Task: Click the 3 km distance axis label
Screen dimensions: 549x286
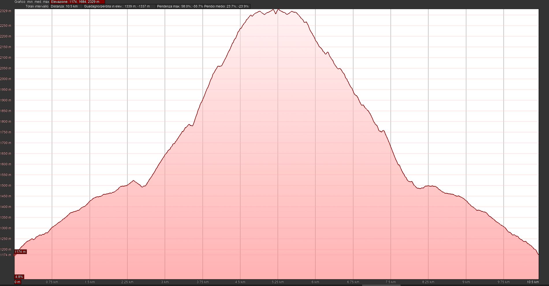Action: (x=165, y=282)
